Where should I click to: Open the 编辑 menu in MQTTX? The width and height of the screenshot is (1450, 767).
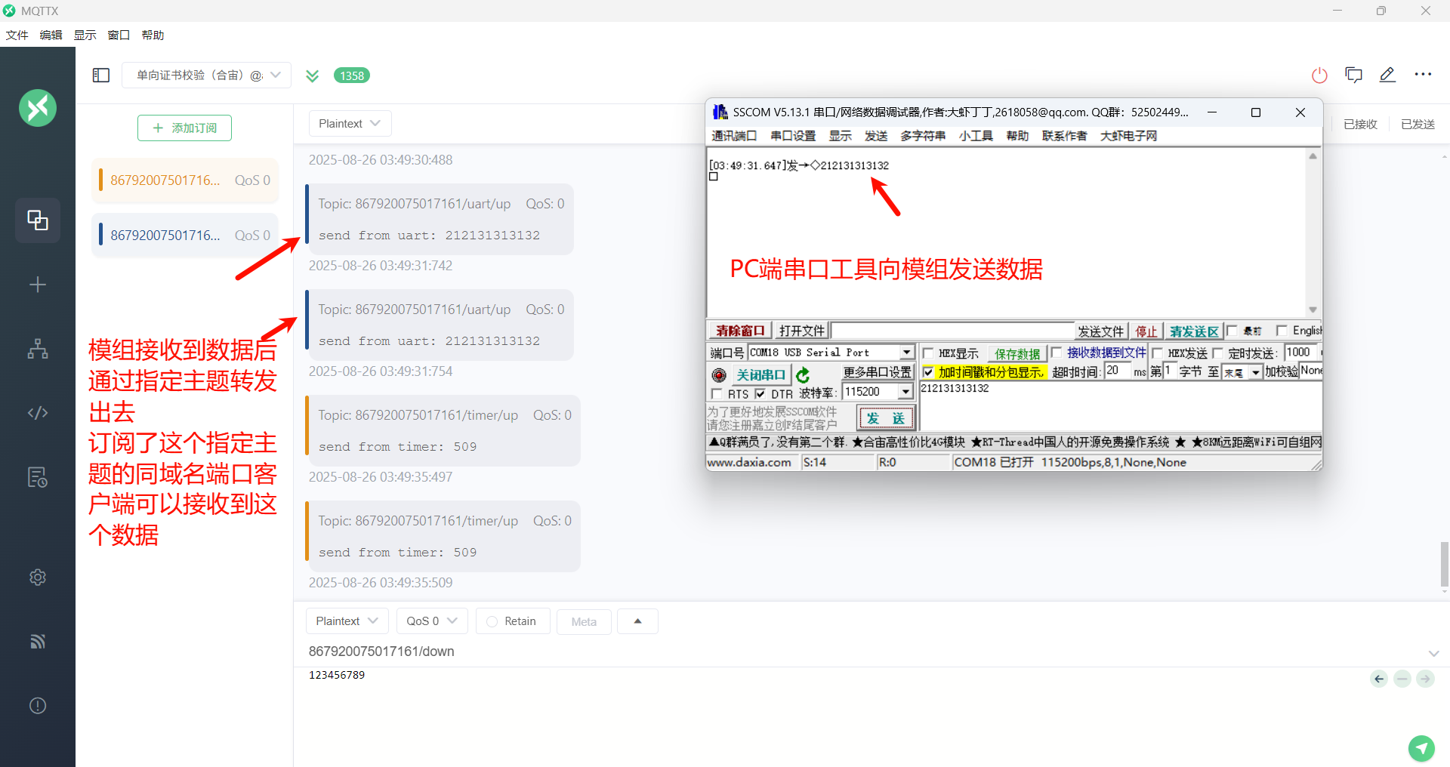[x=51, y=35]
